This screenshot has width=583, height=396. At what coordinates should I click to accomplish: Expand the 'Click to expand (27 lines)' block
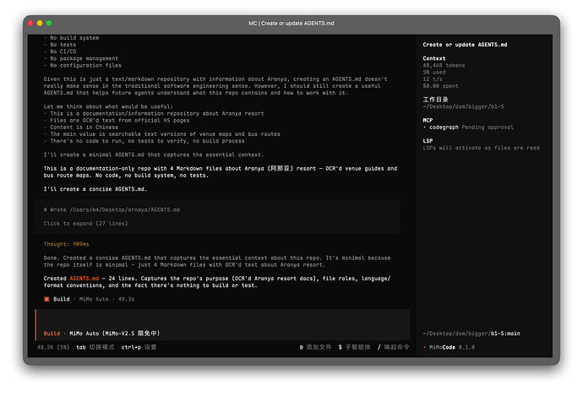(86, 223)
